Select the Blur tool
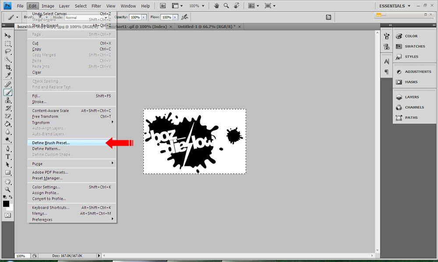Viewport: 438px width, 262px height. tap(7, 132)
